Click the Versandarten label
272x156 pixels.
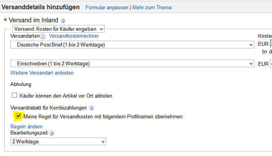25,36
